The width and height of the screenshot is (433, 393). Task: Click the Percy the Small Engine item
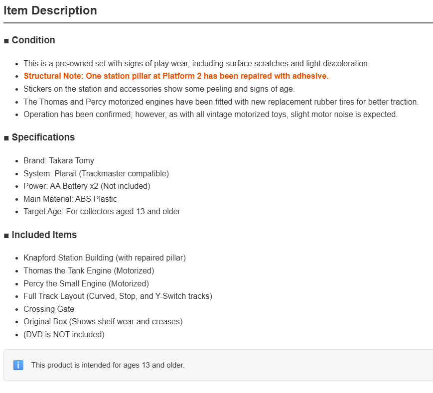coord(86,284)
